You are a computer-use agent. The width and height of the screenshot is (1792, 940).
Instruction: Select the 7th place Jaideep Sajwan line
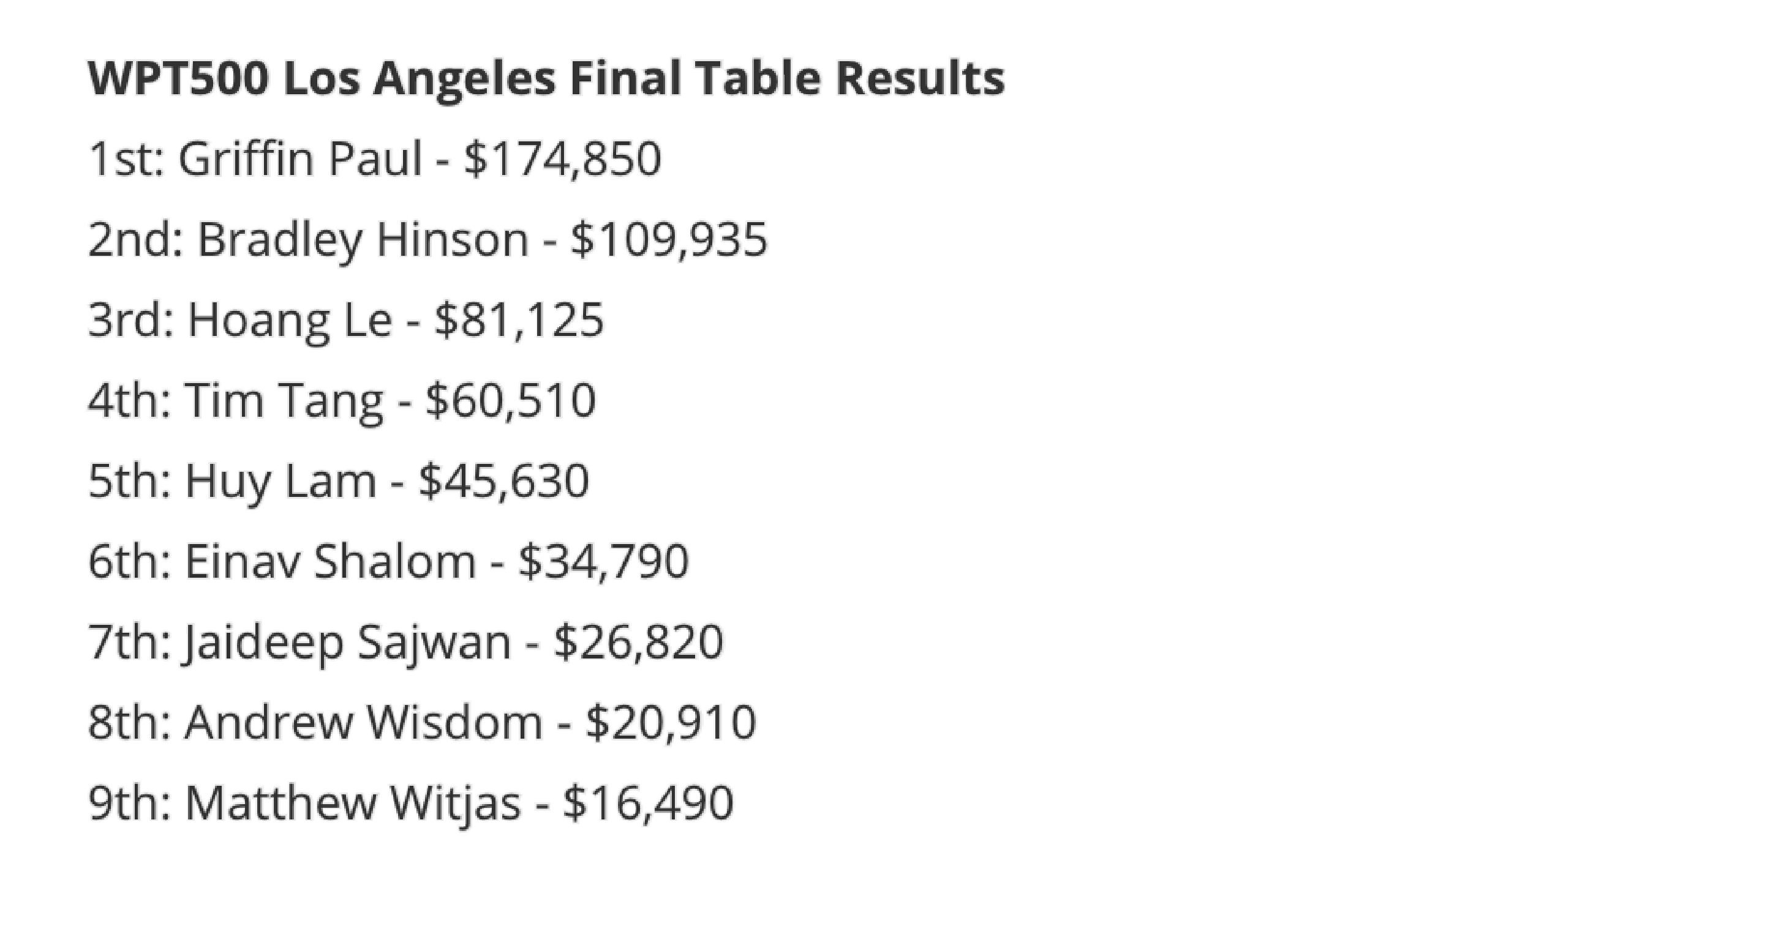coord(405,643)
